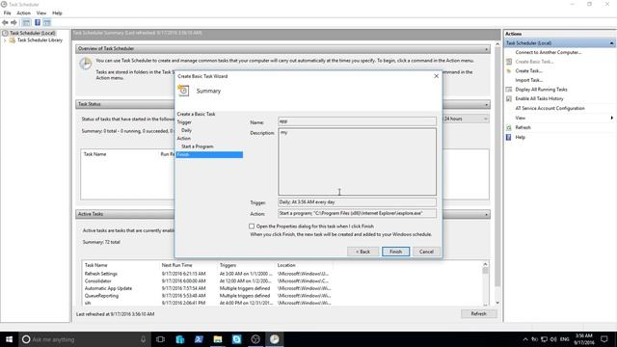Sort by Location column header
617x347 pixels.
(286, 266)
